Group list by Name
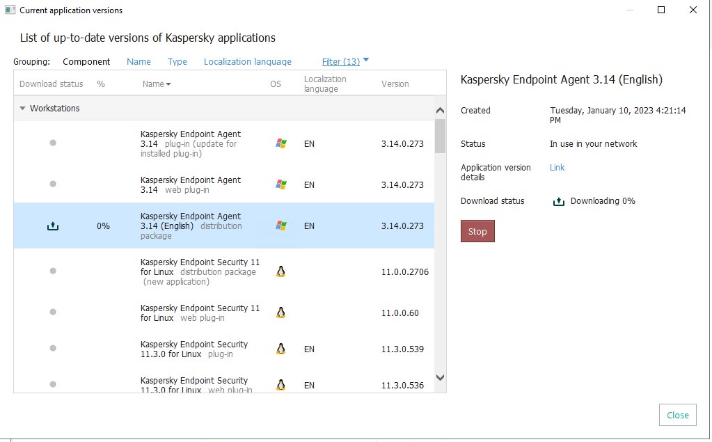The width and height of the screenshot is (712, 442). (139, 61)
